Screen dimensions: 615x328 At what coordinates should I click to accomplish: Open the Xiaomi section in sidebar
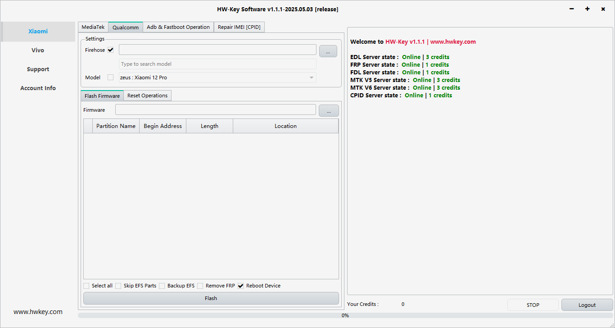tap(38, 32)
